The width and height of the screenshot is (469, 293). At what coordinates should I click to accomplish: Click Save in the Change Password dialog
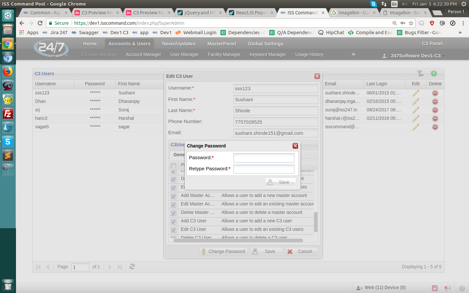(x=280, y=182)
